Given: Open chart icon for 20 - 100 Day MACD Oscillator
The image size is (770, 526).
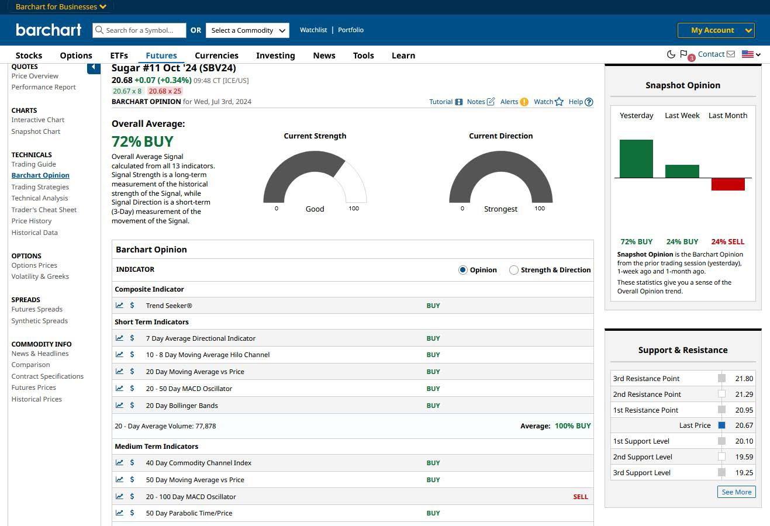Looking at the screenshot, I should pos(119,496).
